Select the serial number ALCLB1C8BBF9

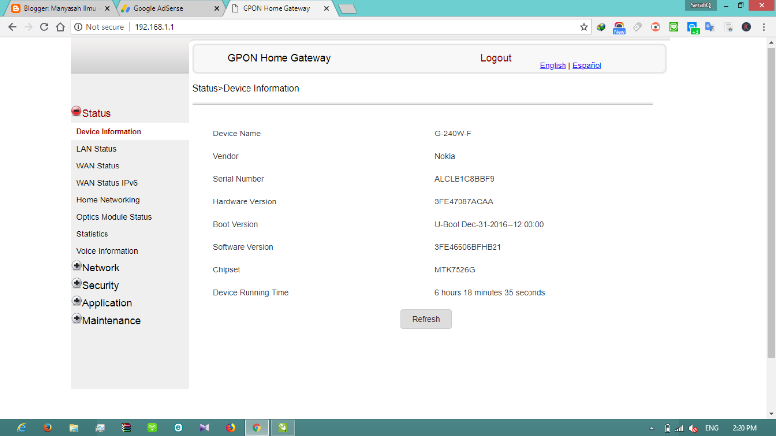464,179
